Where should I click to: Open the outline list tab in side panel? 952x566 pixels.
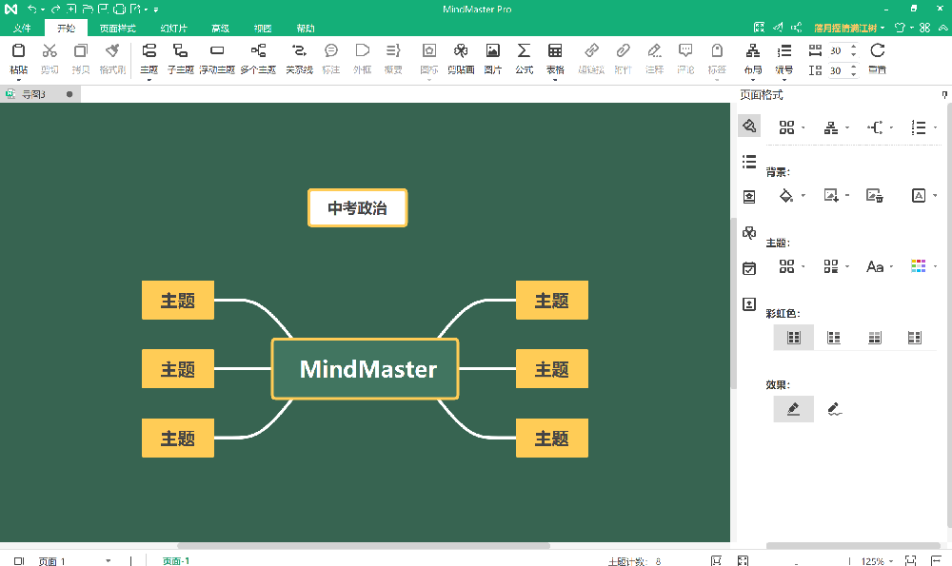[749, 162]
